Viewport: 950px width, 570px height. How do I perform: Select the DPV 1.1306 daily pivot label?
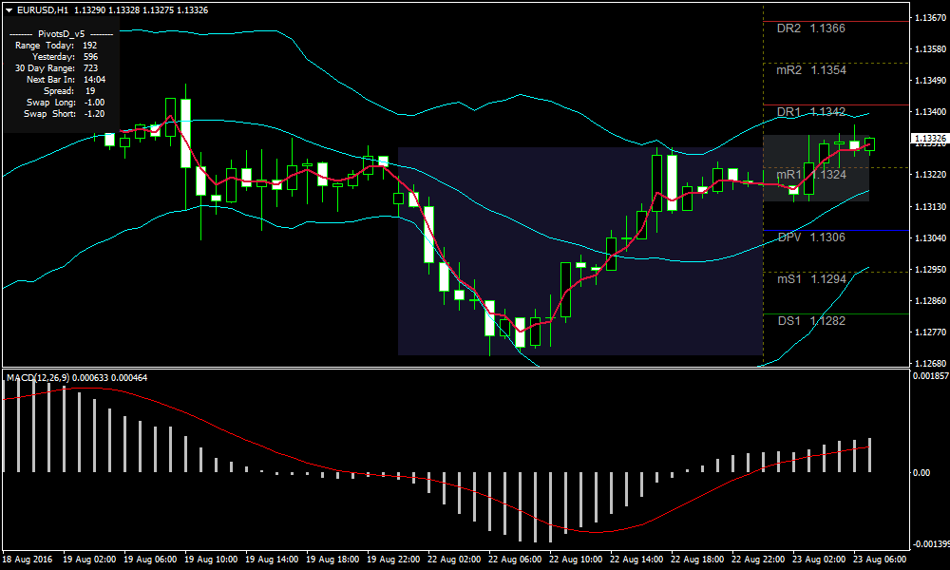pos(810,237)
